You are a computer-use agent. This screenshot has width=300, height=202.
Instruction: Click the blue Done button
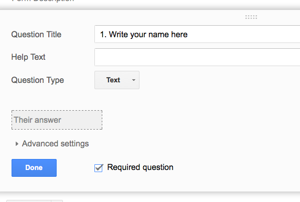coord(34,168)
